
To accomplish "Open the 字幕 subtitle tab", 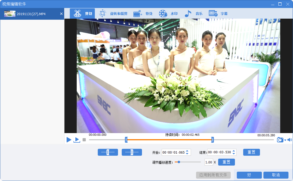I will [218, 14].
